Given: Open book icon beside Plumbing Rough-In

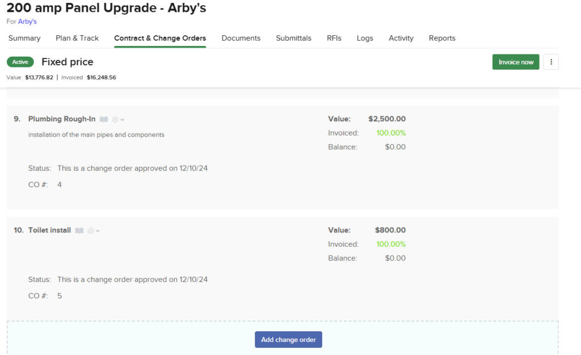Looking at the screenshot, I should [x=103, y=120].
